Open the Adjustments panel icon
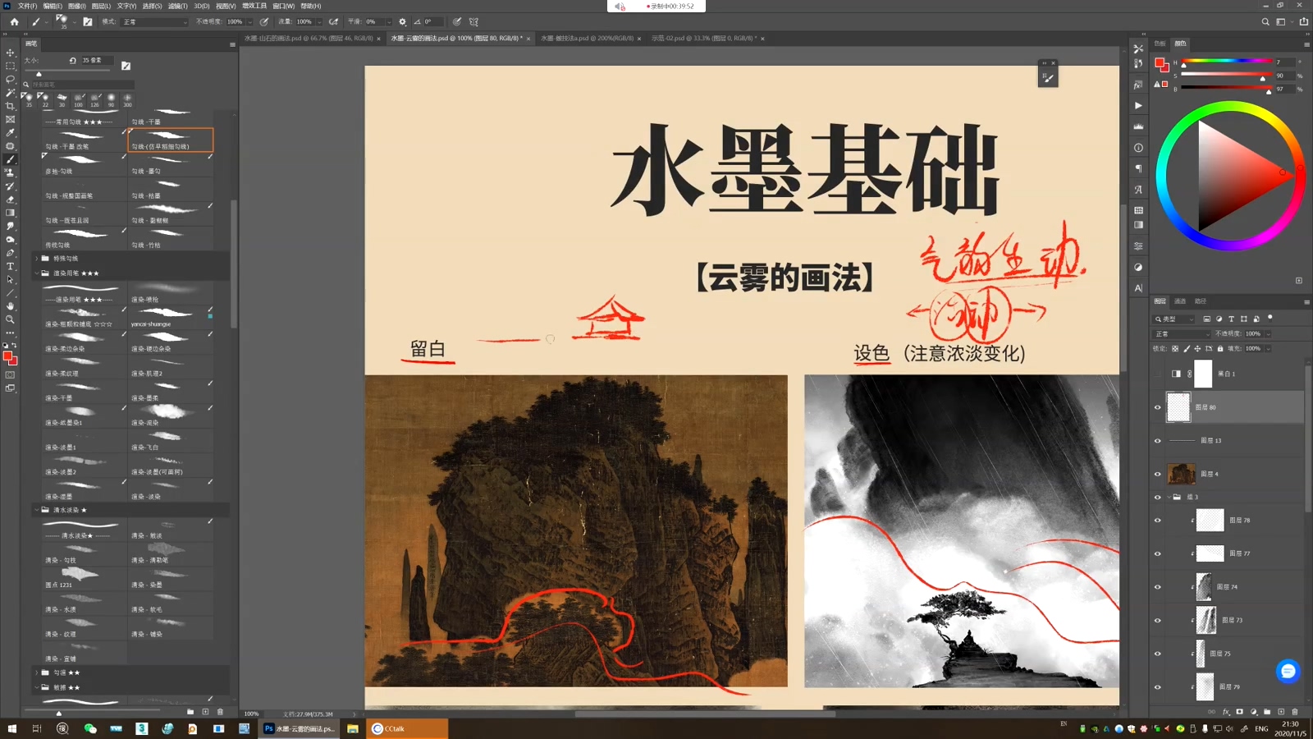The height and width of the screenshot is (739, 1313). point(1138,267)
